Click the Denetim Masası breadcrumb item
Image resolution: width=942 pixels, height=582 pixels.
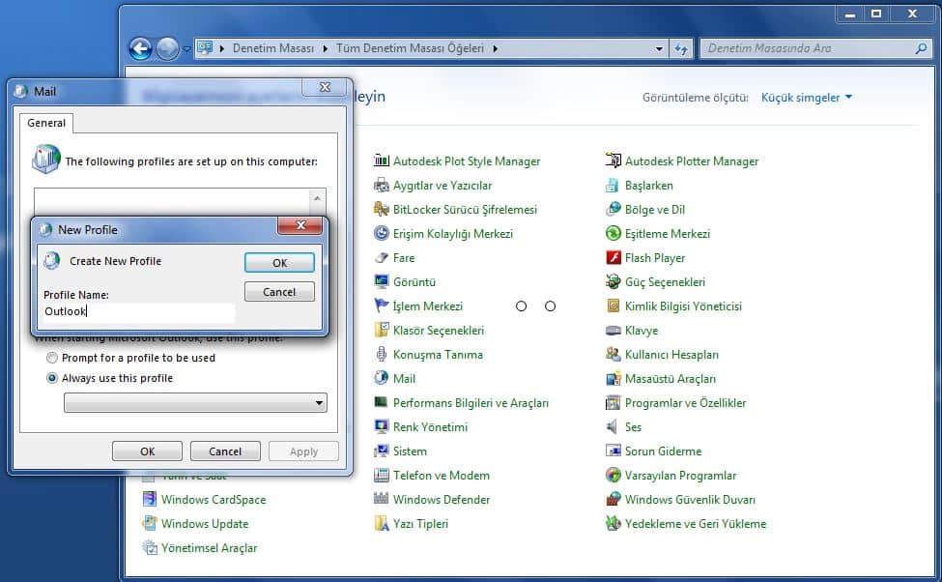(x=272, y=48)
